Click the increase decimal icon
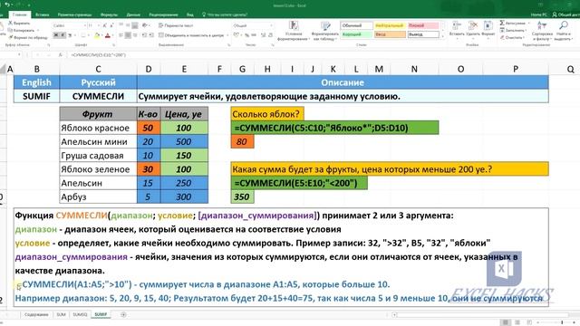 264,35
